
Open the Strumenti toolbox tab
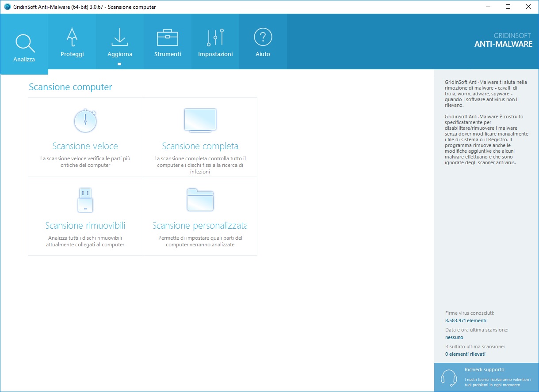(x=168, y=41)
